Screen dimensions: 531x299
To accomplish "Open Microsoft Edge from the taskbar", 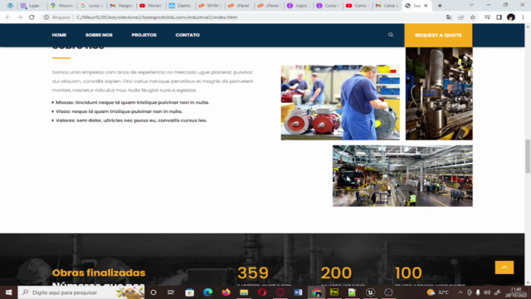I will pos(207,292).
